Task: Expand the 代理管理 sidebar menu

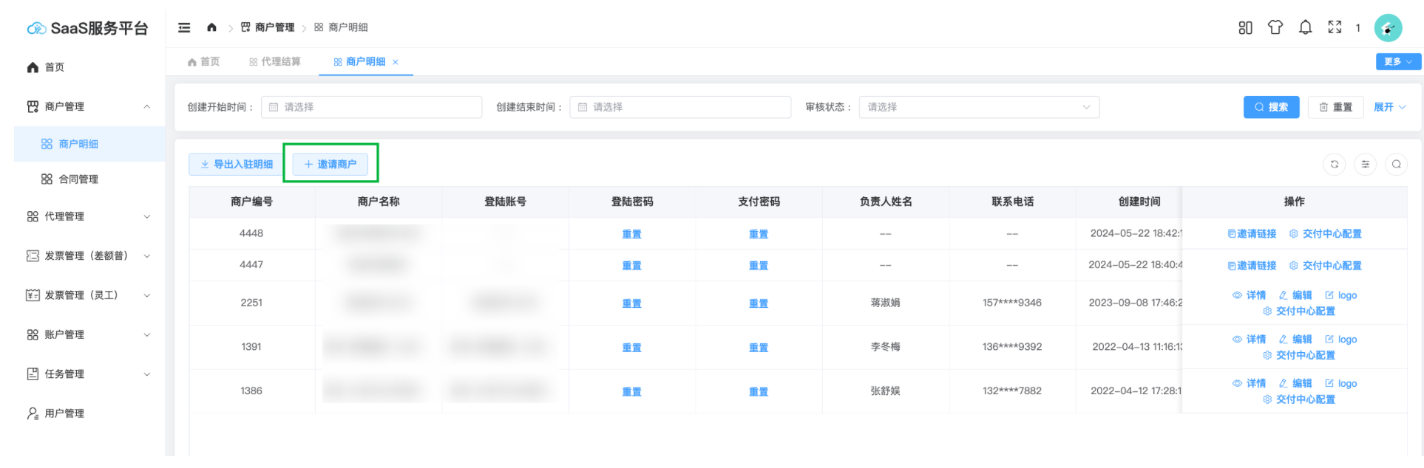Action: tap(89, 216)
